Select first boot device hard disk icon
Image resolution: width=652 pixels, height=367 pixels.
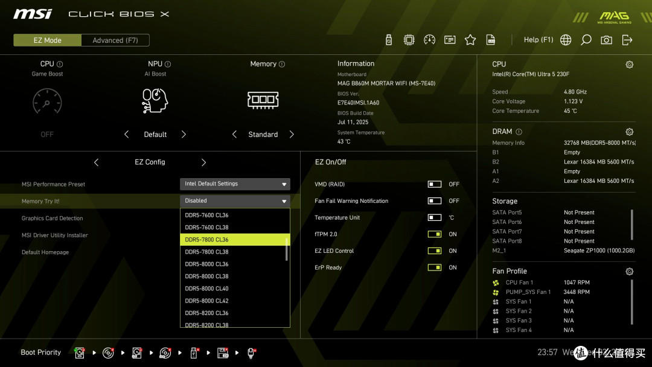point(80,353)
